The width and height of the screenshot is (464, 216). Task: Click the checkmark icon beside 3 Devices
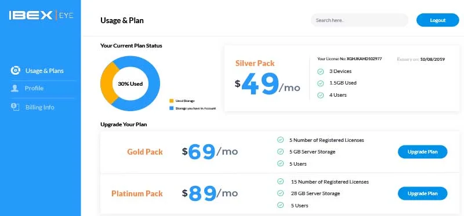pos(320,71)
